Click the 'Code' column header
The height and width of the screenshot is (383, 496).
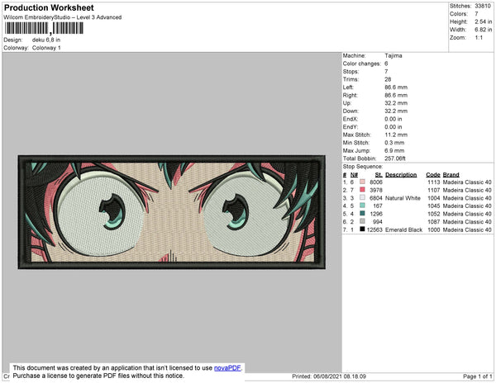pos(432,175)
